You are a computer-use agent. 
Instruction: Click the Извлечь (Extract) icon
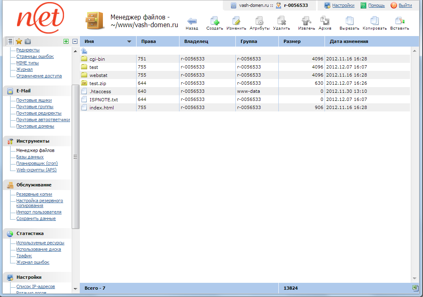click(x=306, y=21)
